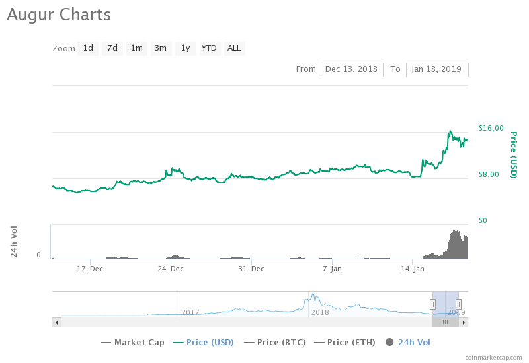Click the Augur Charts heading

pyautogui.click(x=59, y=15)
